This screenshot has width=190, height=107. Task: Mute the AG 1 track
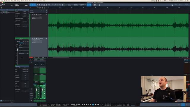pyautogui.click(x=33, y=15)
